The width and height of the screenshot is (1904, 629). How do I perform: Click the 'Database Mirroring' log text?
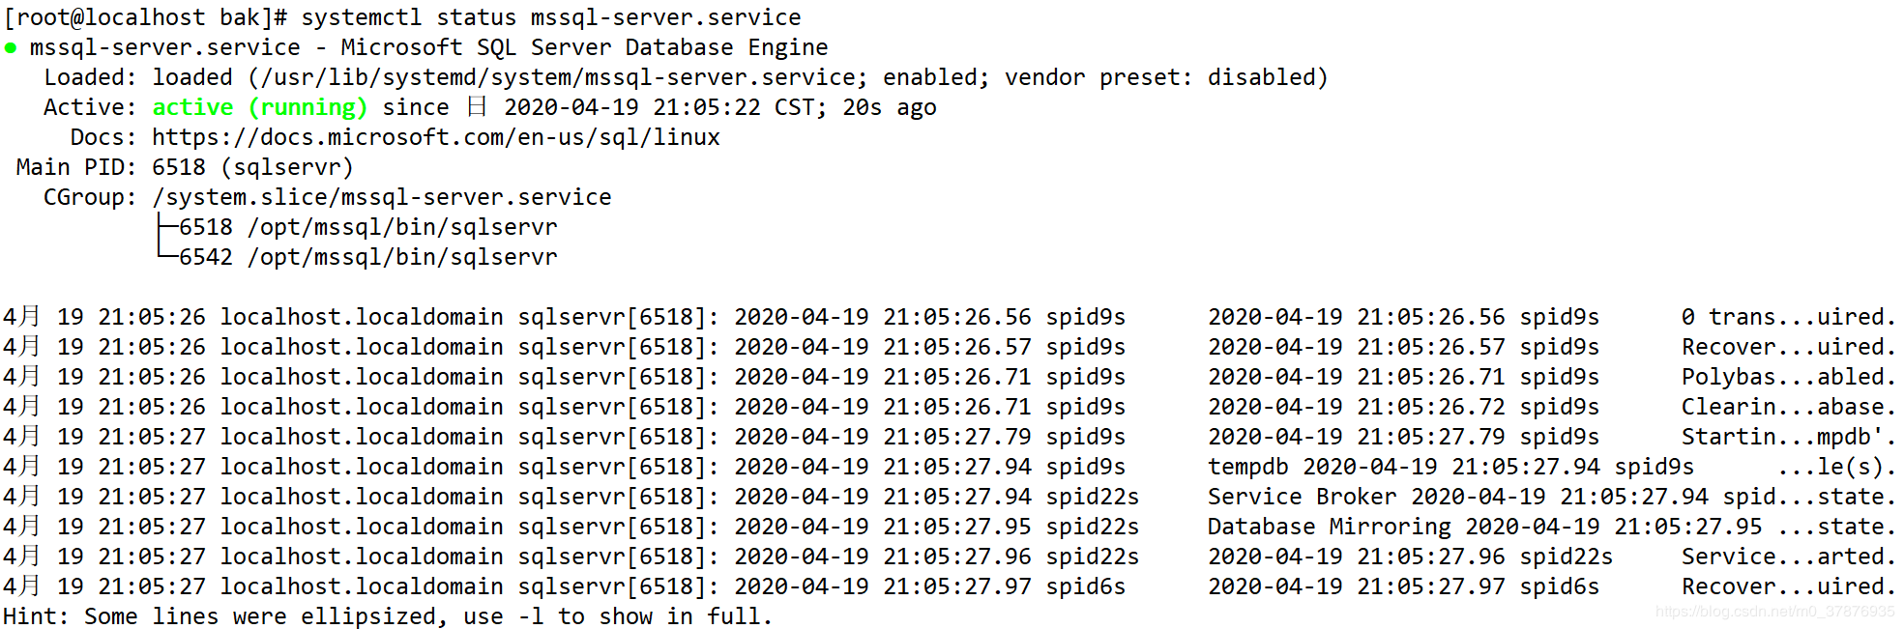pyautogui.click(x=1329, y=527)
